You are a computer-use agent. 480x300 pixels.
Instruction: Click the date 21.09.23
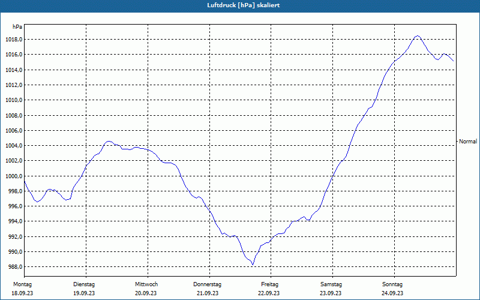coord(208,293)
